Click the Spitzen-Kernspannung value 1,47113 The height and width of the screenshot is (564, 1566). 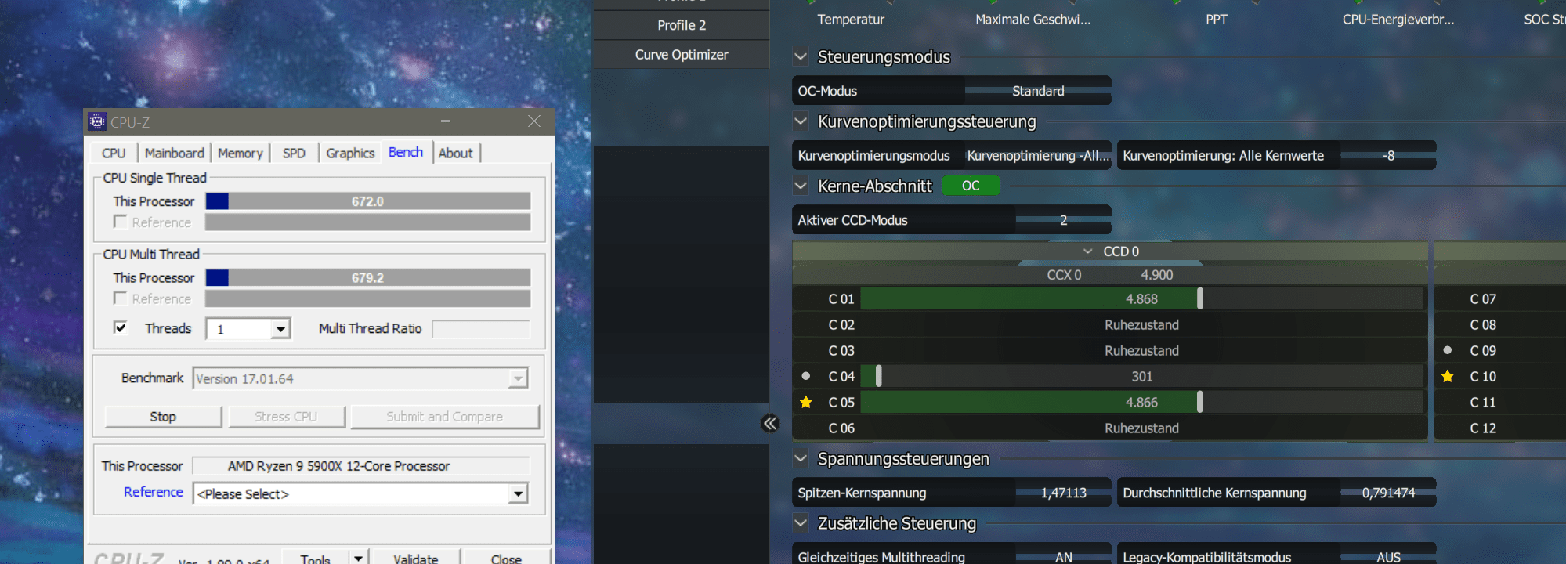[1063, 493]
